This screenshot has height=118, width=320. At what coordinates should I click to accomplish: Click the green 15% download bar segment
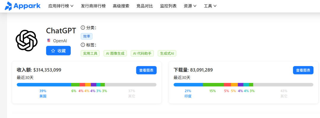point(213,85)
